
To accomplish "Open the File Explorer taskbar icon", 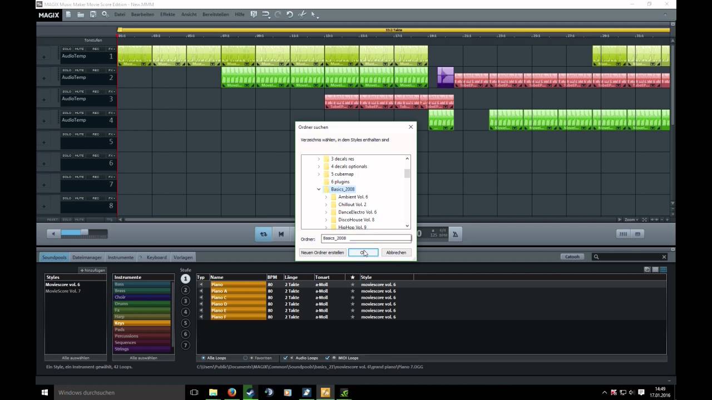I will pos(212,392).
